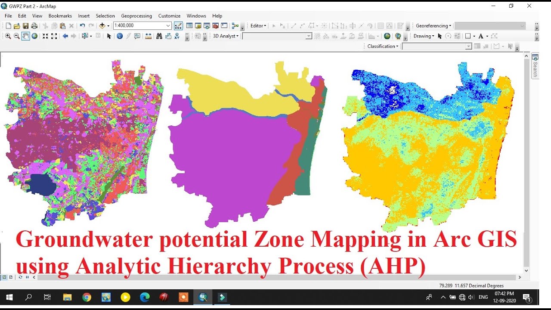Select the rectangle drawing tool
551x310 pixels.
click(468, 36)
